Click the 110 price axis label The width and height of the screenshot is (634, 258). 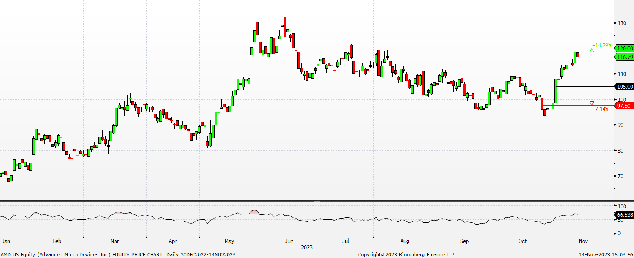coord(622,74)
